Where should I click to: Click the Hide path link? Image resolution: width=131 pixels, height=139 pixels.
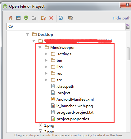pos(121,18)
